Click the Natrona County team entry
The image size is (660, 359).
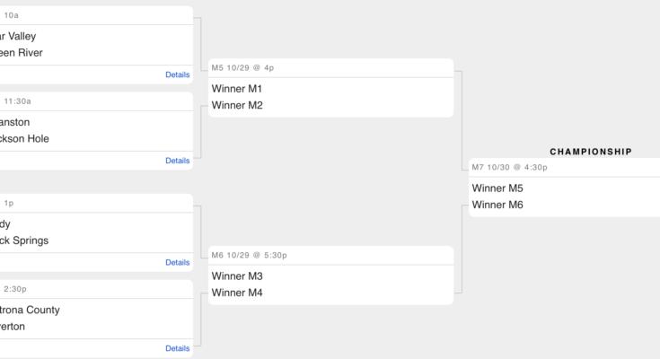30,310
